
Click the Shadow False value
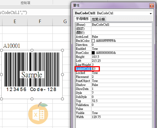click(121, 85)
